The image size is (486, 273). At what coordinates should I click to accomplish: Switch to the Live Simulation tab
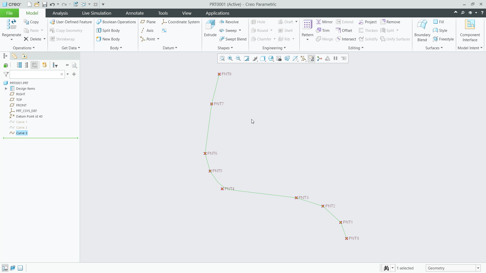tap(97, 13)
